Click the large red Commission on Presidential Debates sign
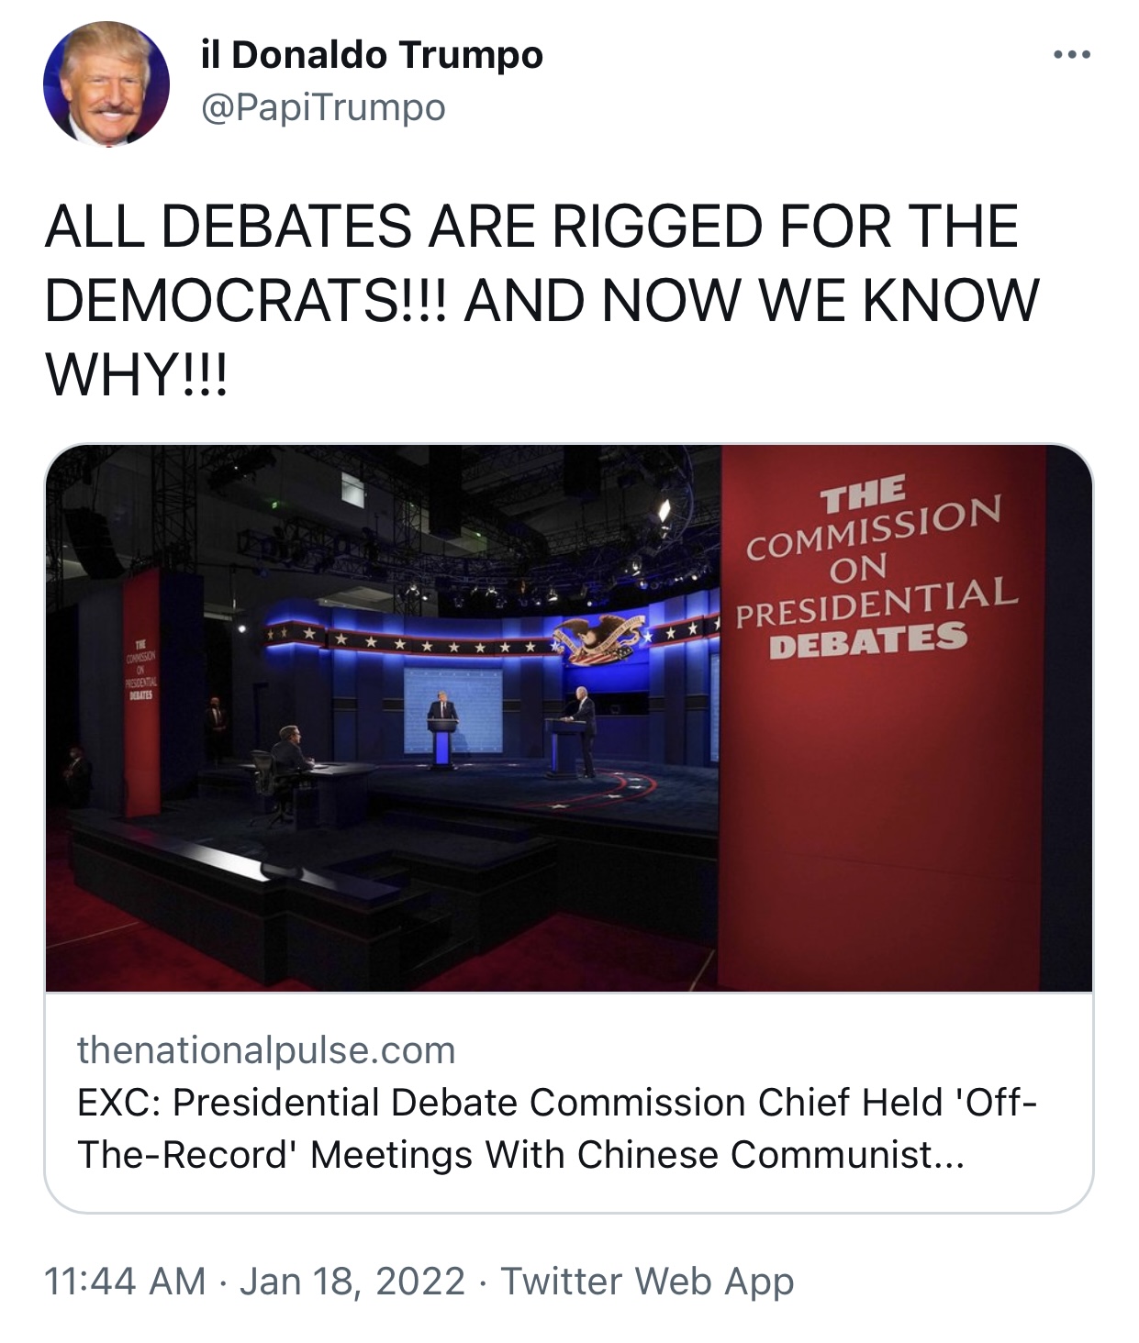 coord(882,718)
